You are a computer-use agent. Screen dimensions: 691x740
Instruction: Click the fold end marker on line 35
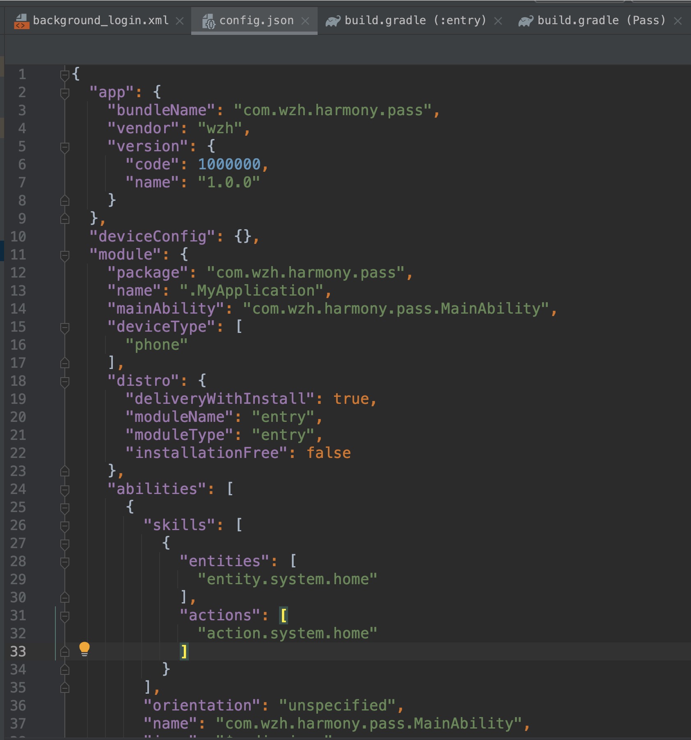tap(64, 688)
